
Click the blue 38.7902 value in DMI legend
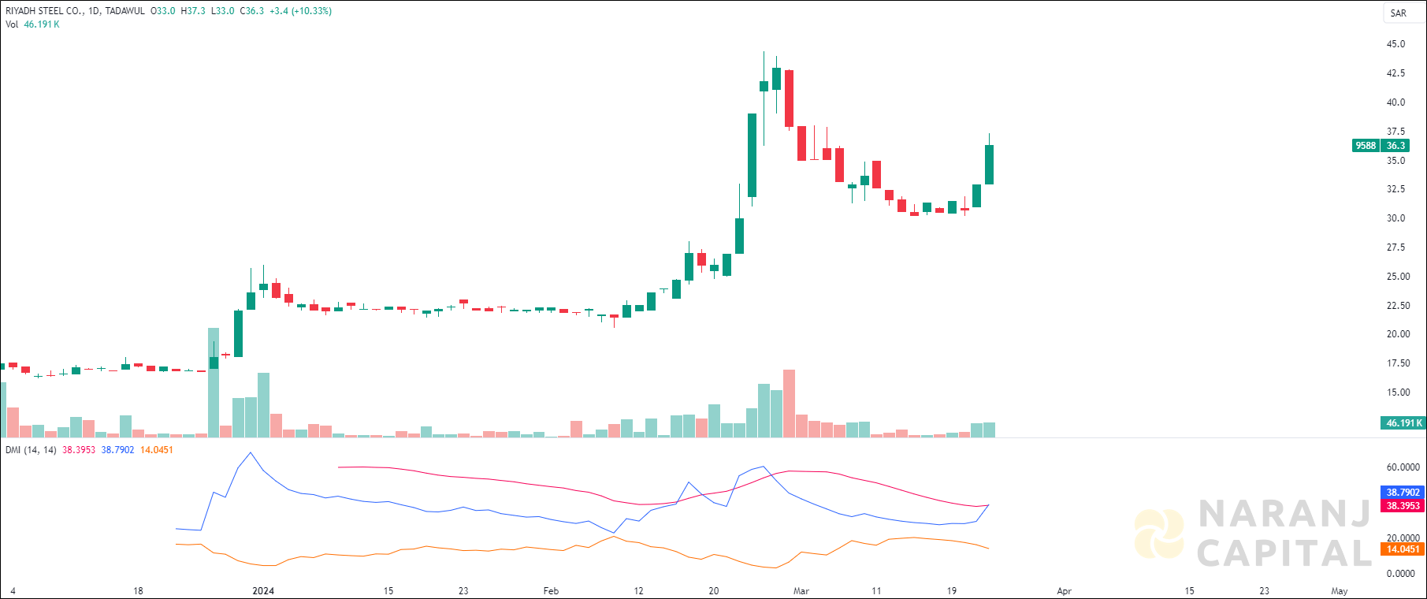pyautogui.click(x=118, y=450)
